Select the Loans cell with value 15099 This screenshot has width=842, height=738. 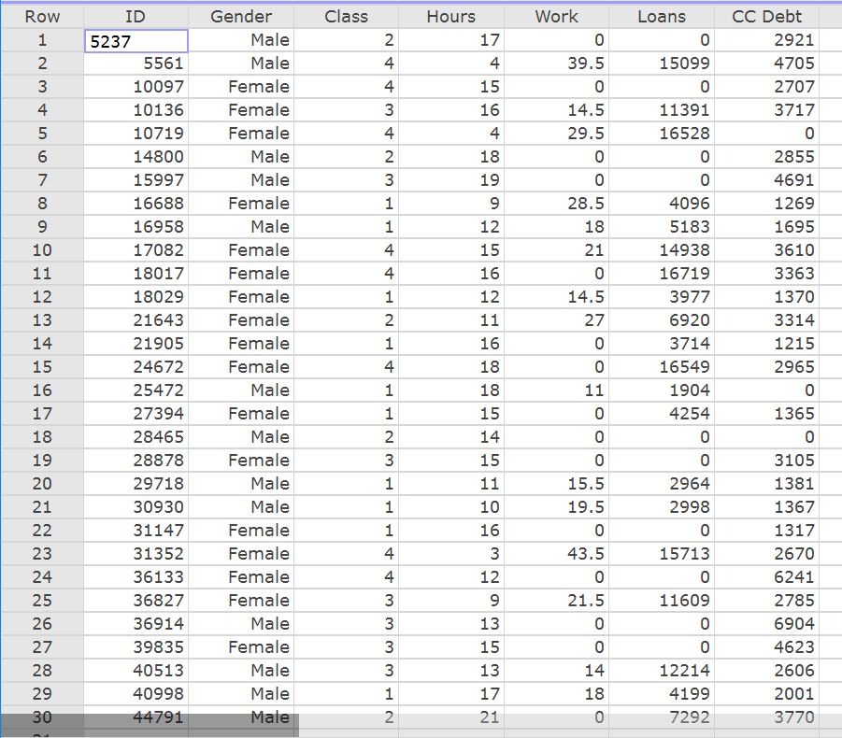point(662,64)
